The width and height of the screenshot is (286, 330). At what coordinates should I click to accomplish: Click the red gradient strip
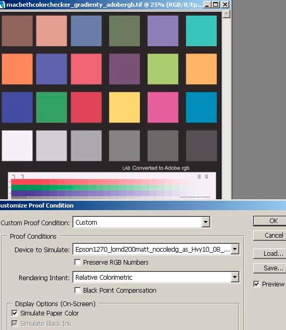[x=99, y=182]
